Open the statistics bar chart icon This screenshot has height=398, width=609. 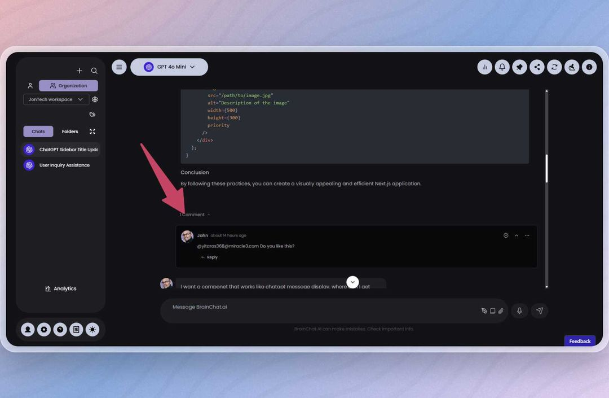pyautogui.click(x=484, y=67)
